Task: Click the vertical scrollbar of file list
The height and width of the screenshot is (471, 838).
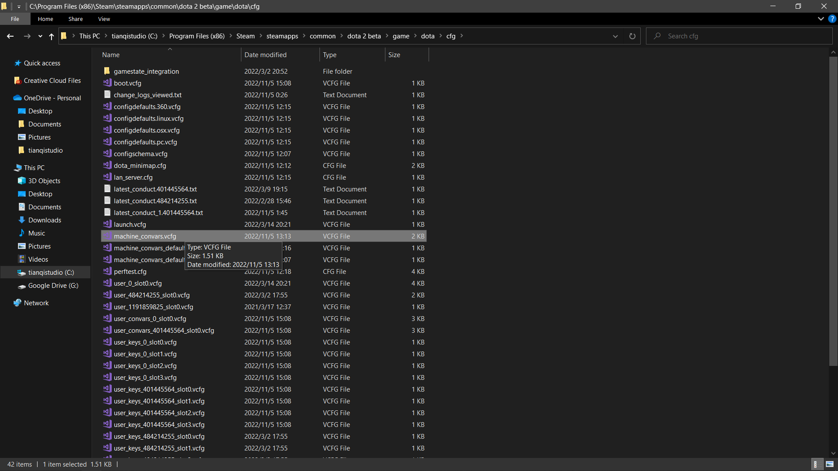Action: (x=833, y=211)
